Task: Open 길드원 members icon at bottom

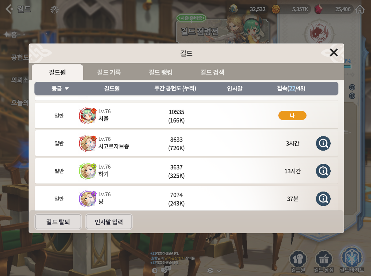Action: click(298, 261)
